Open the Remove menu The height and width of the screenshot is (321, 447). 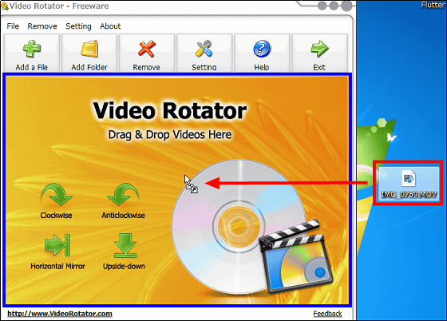42,26
